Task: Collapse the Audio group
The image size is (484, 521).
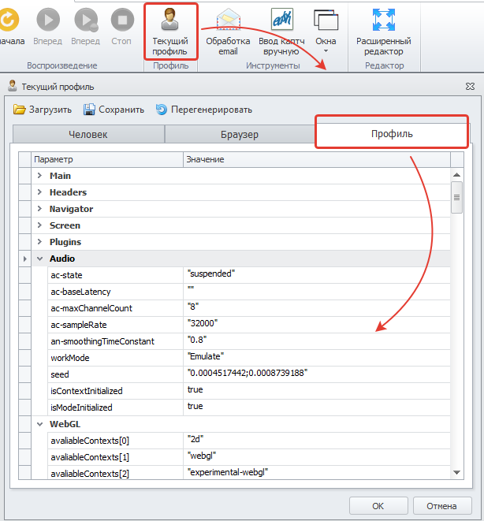Action: [x=39, y=259]
